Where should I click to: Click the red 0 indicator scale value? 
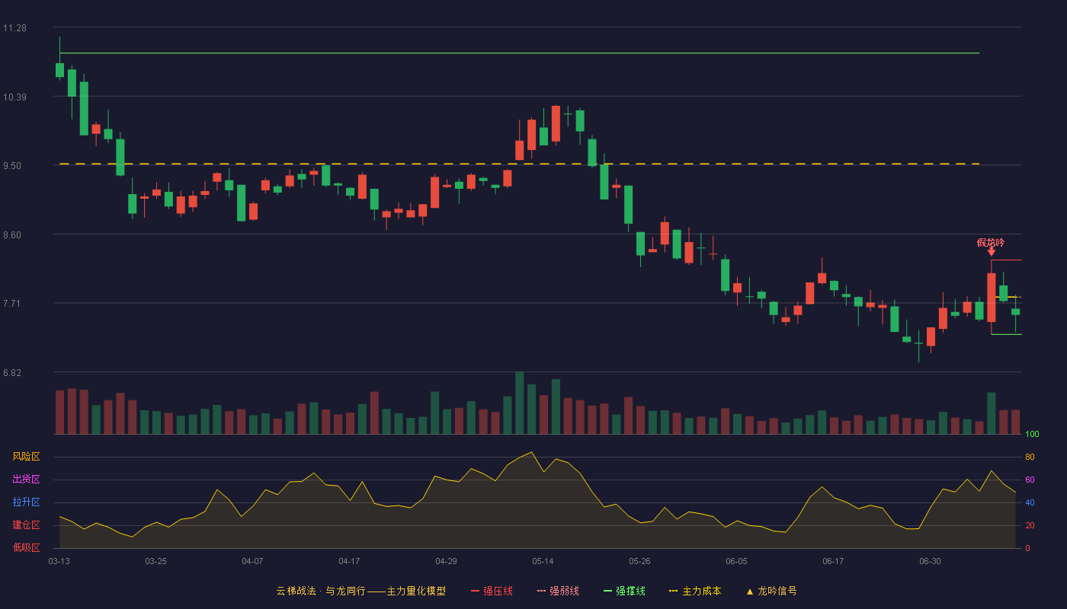(x=1027, y=548)
